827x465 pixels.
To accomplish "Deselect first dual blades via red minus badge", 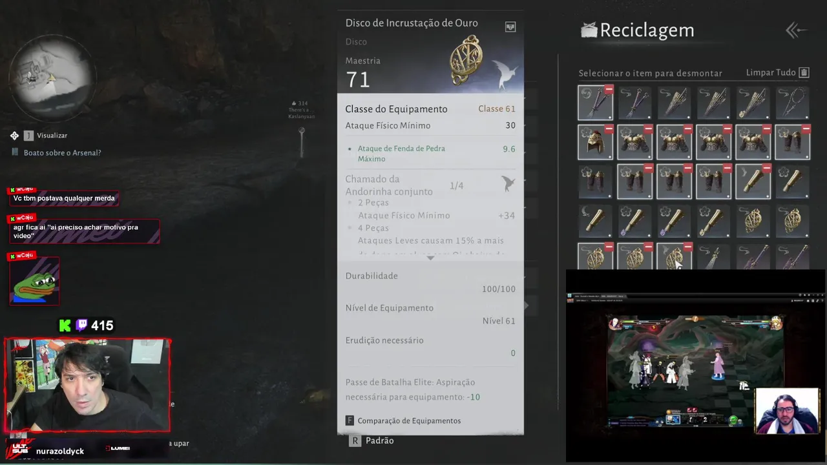I will 609,90.
